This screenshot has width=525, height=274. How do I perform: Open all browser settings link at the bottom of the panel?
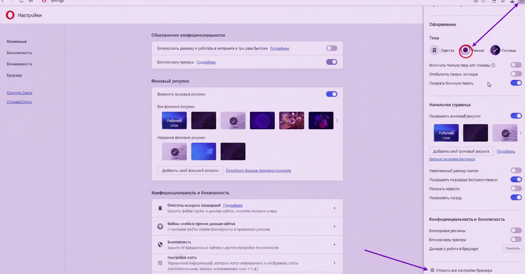464,270
